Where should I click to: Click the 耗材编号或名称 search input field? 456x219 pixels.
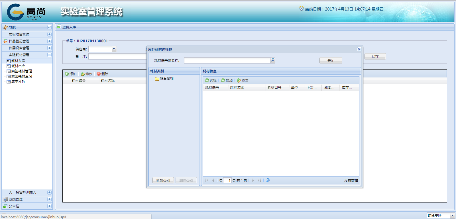point(227,60)
